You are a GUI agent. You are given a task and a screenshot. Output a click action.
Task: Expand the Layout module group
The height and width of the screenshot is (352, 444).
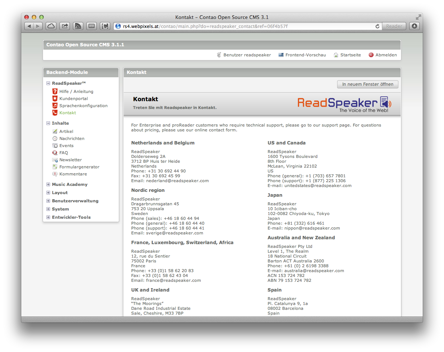[x=48, y=193]
